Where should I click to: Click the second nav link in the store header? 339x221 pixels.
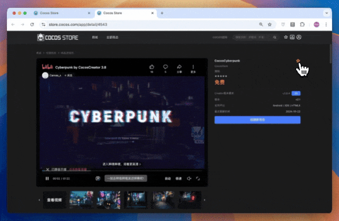pos(112,38)
